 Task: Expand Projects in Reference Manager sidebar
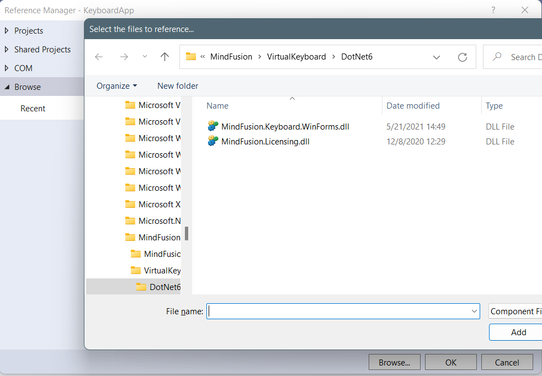point(7,31)
